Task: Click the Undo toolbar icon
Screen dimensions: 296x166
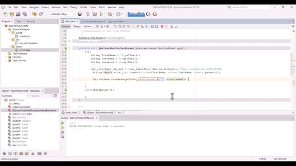Action: (34, 14)
